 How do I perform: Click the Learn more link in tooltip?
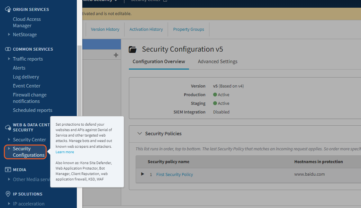[65, 152]
